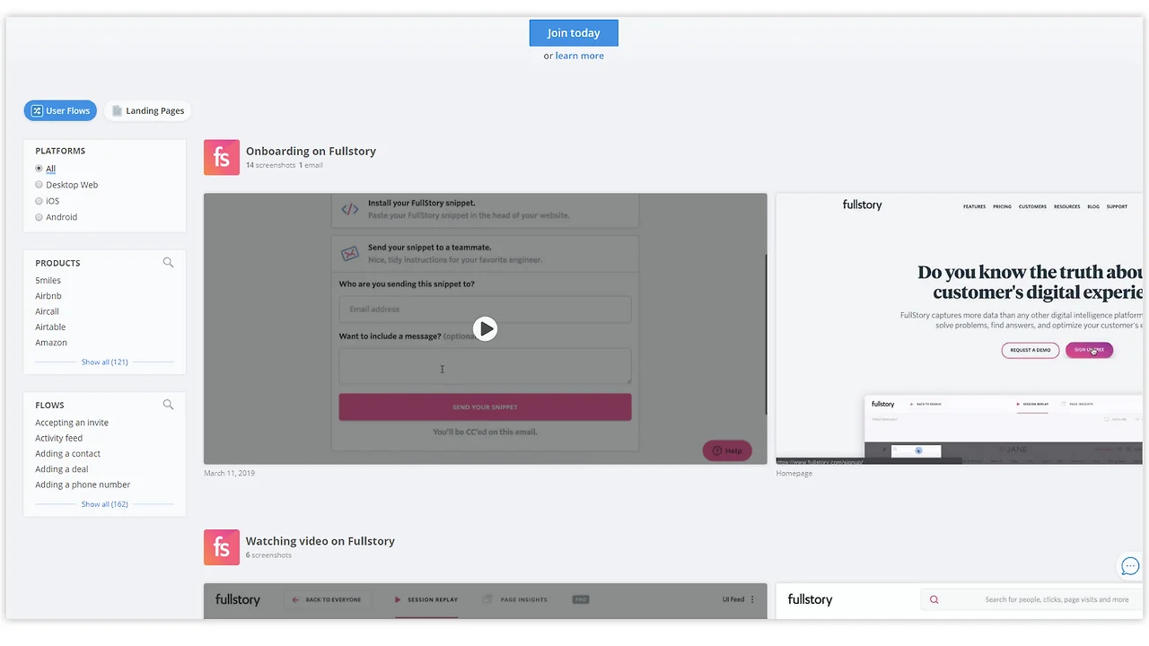Switch to the User Flows tab
This screenshot has height=646, width=1149.
coord(60,111)
